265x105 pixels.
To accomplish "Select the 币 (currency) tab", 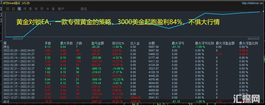I will tap(42, 9).
